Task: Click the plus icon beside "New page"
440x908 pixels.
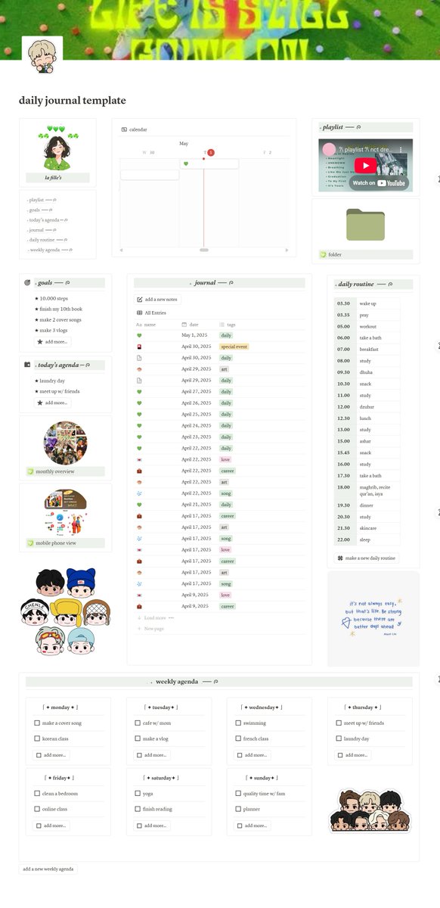Action: coord(139,628)
